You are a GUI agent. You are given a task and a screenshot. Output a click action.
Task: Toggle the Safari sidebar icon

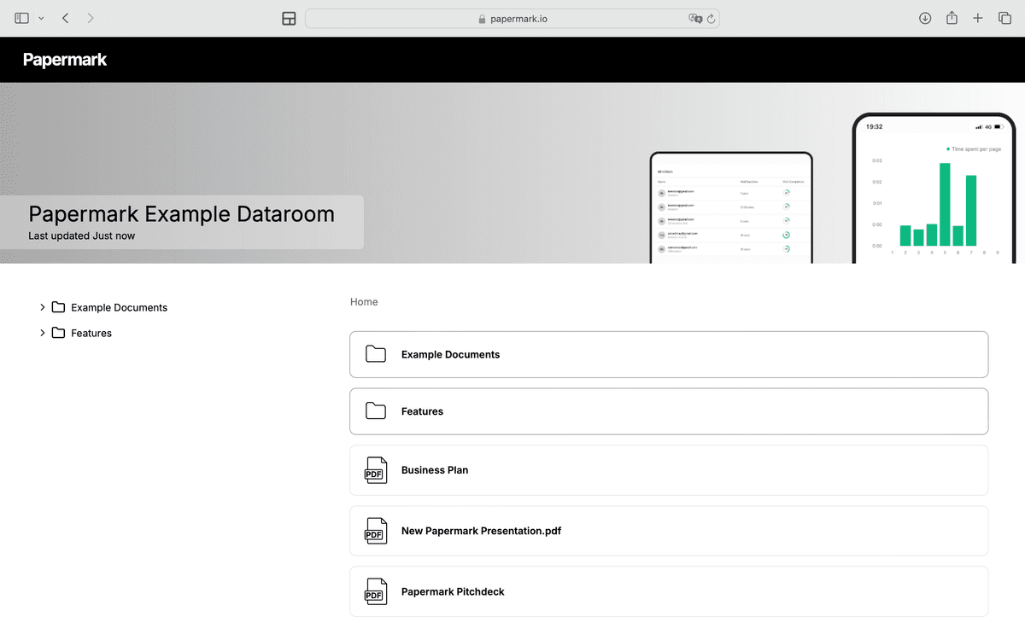(22, 18)
